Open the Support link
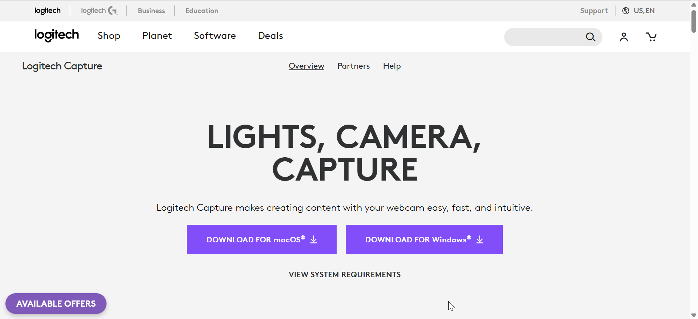698x319 pixels. (594, 11)
